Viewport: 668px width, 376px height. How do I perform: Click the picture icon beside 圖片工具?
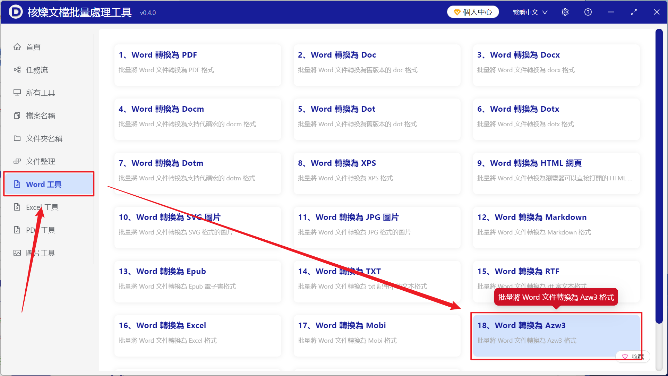[17, 253]
